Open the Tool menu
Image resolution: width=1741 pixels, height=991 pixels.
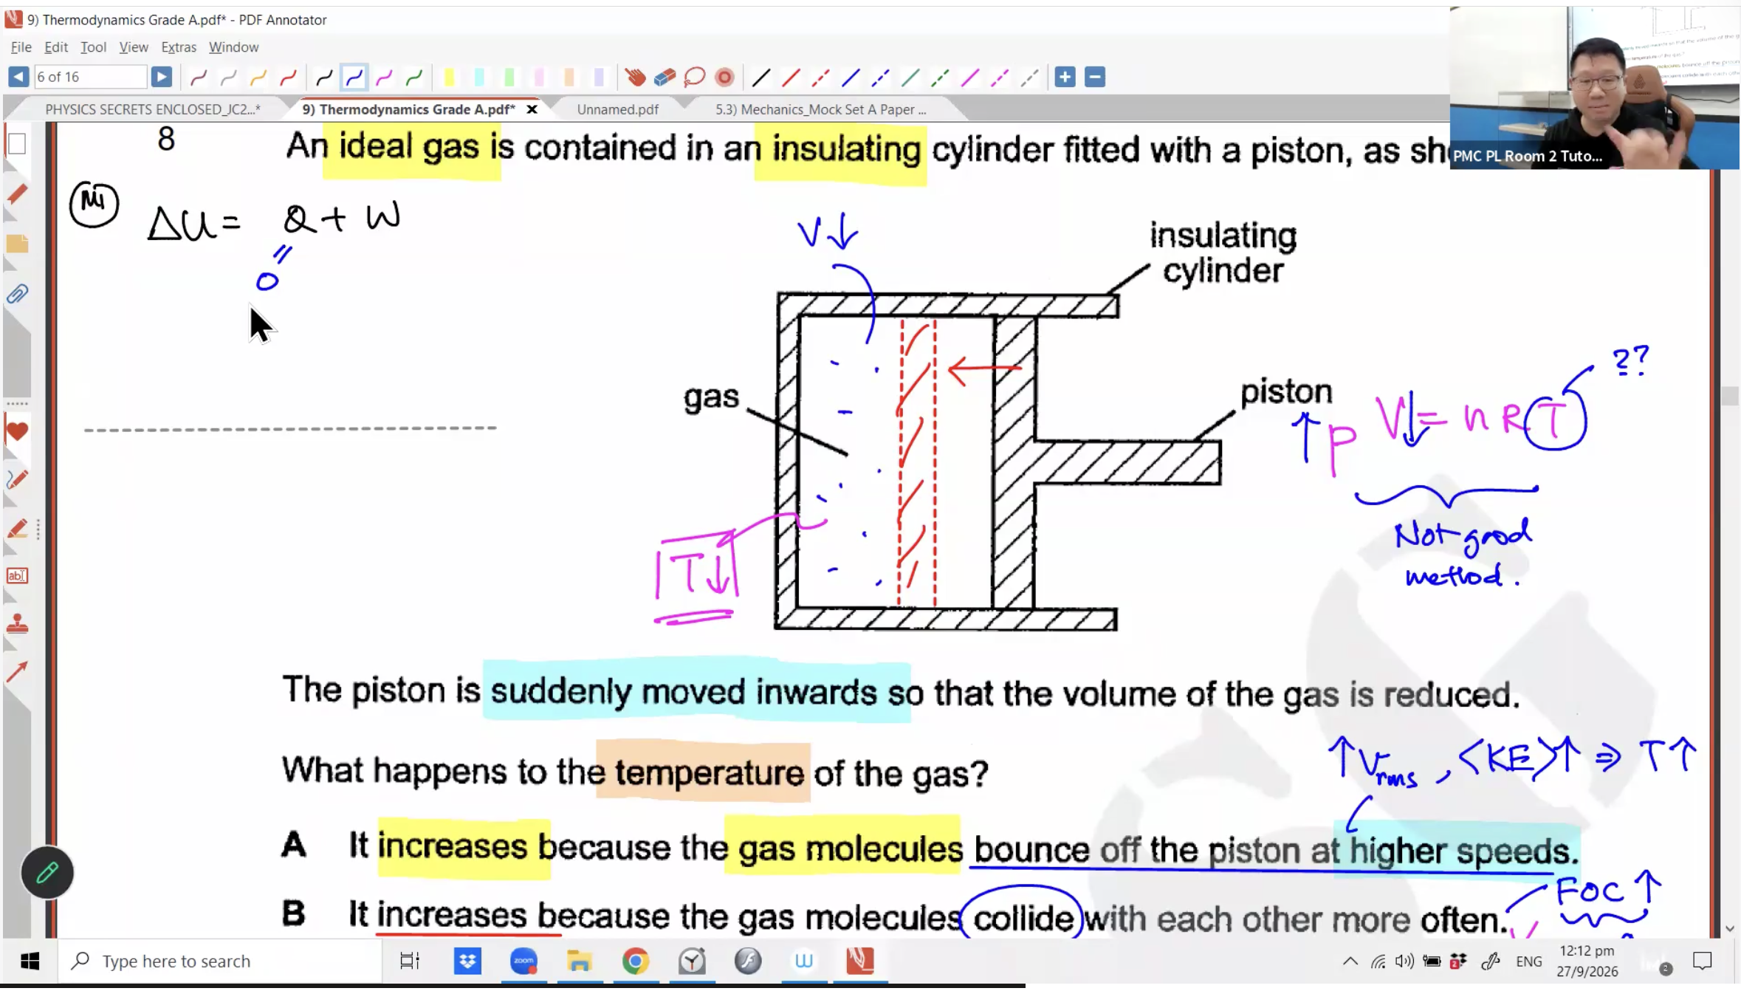point(93,47)
